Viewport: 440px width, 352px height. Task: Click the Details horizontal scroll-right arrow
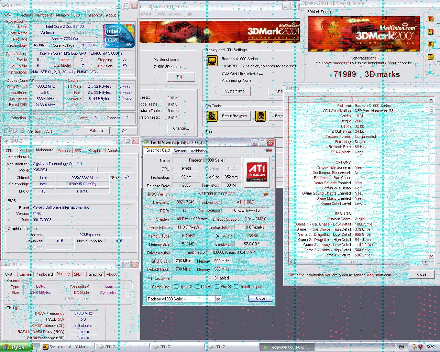[426, 262]
